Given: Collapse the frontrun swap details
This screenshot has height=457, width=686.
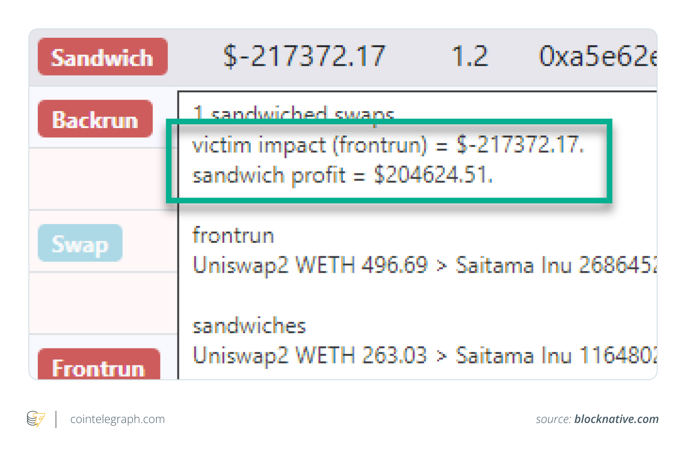Looking at the screenshot, I should (233, 235).
